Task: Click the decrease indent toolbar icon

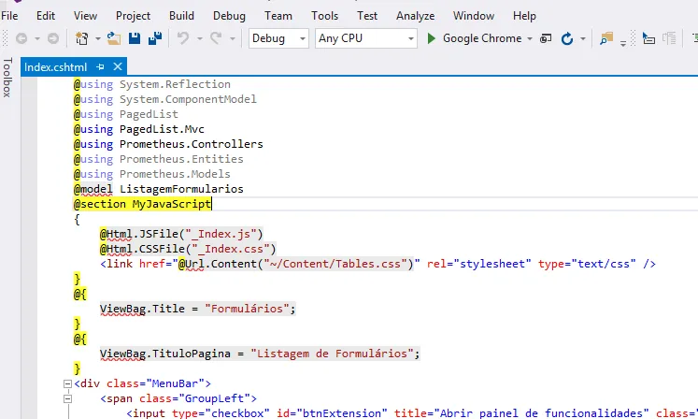Action: point(648,38)
